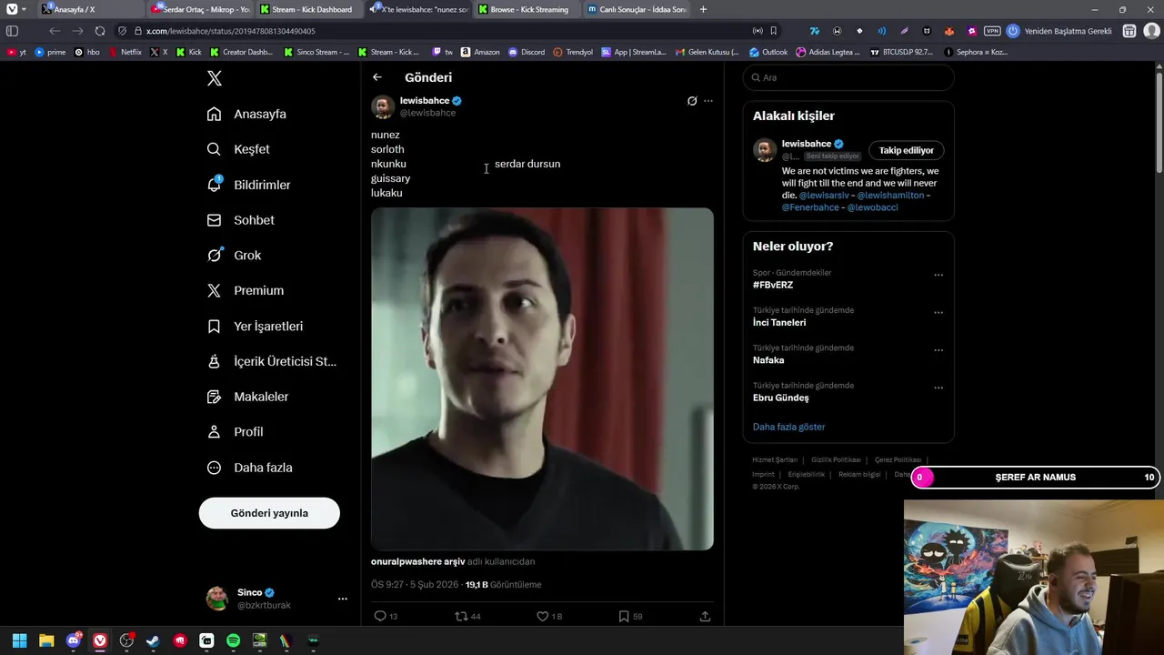
Task: Click Yeniden Başlatma Gerekli update button
Action: coord(1059,31)
